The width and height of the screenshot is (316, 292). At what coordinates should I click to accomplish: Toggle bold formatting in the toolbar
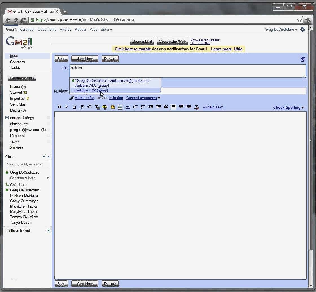(59, 107)
